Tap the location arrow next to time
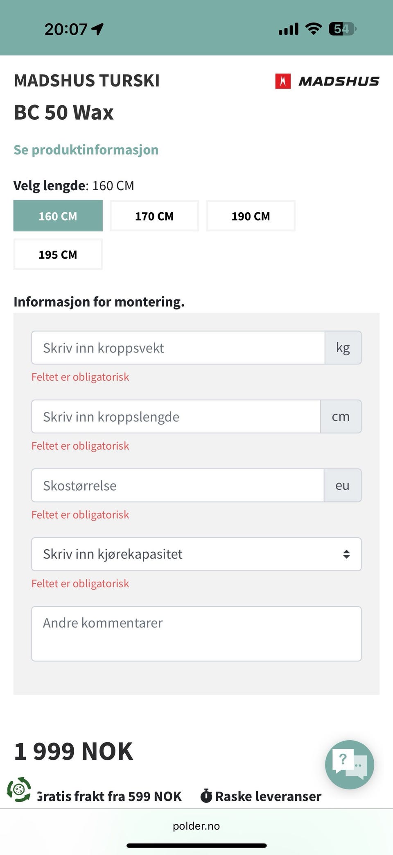 coord(97,29)
